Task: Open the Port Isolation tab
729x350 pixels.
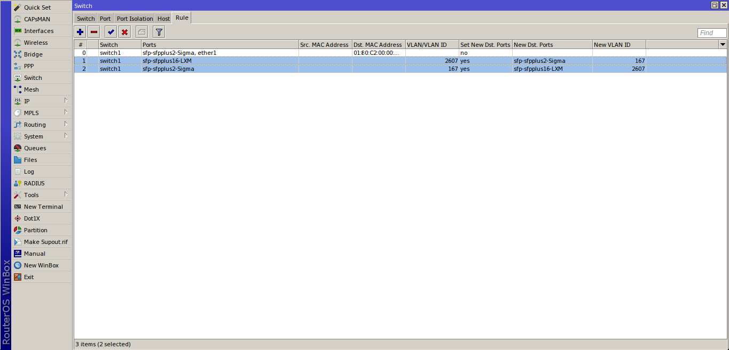Action: pyautogui.click(x=135, y=19)
